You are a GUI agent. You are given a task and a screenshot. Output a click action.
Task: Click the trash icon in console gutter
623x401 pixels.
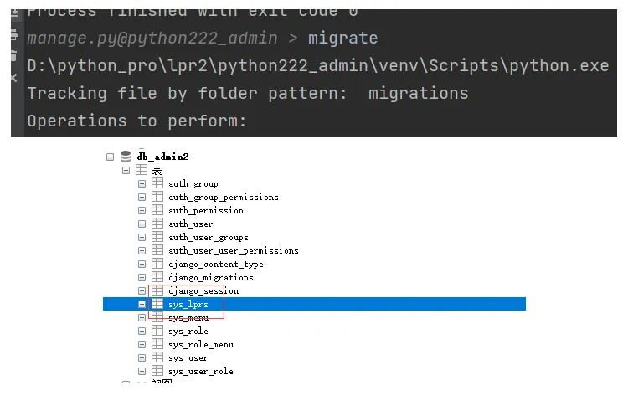tap(13, 55)
